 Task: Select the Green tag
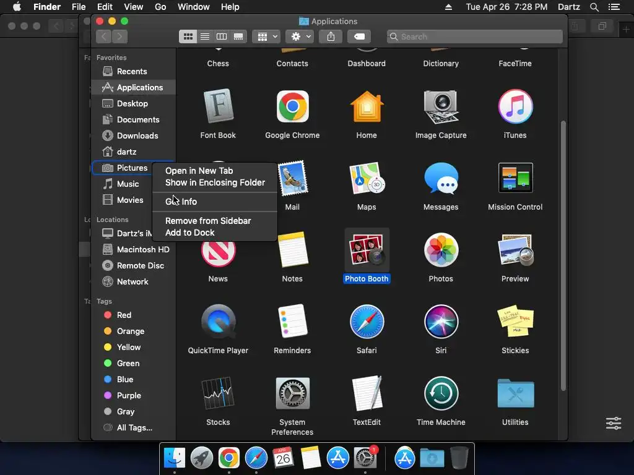pyautogui.click(x=134, y=364)
